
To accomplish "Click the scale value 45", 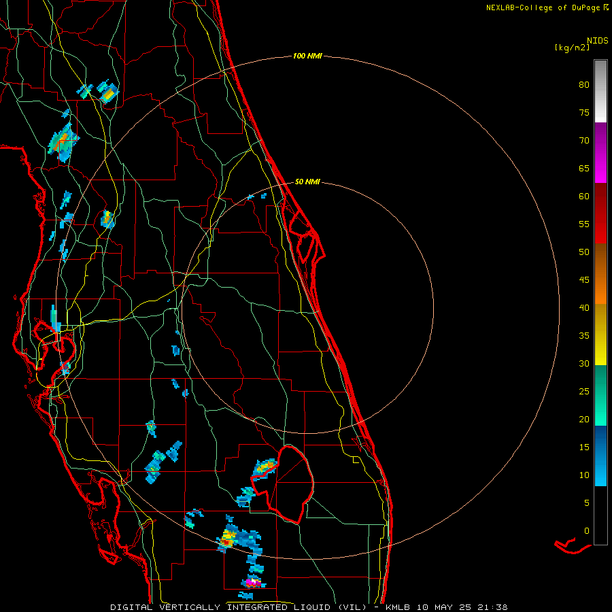I will point(584,280).
